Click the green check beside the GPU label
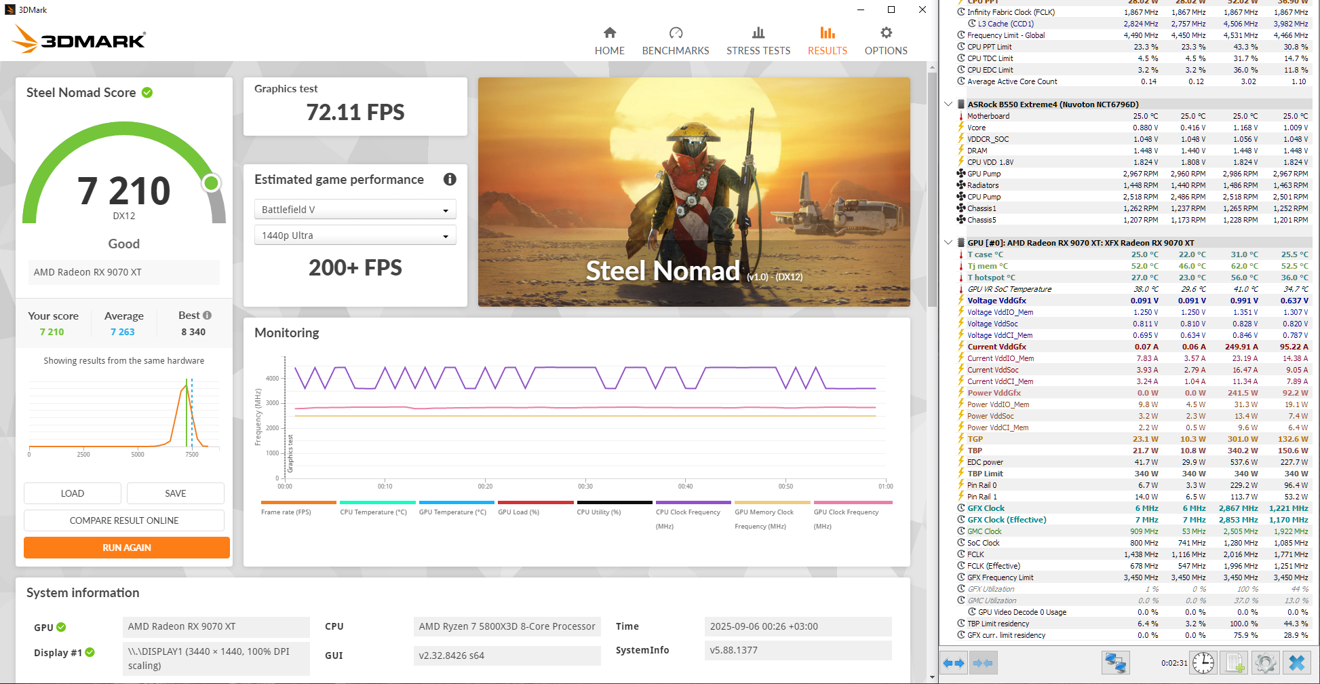This screenshot has width=1320, height=684. click(61, 627)
